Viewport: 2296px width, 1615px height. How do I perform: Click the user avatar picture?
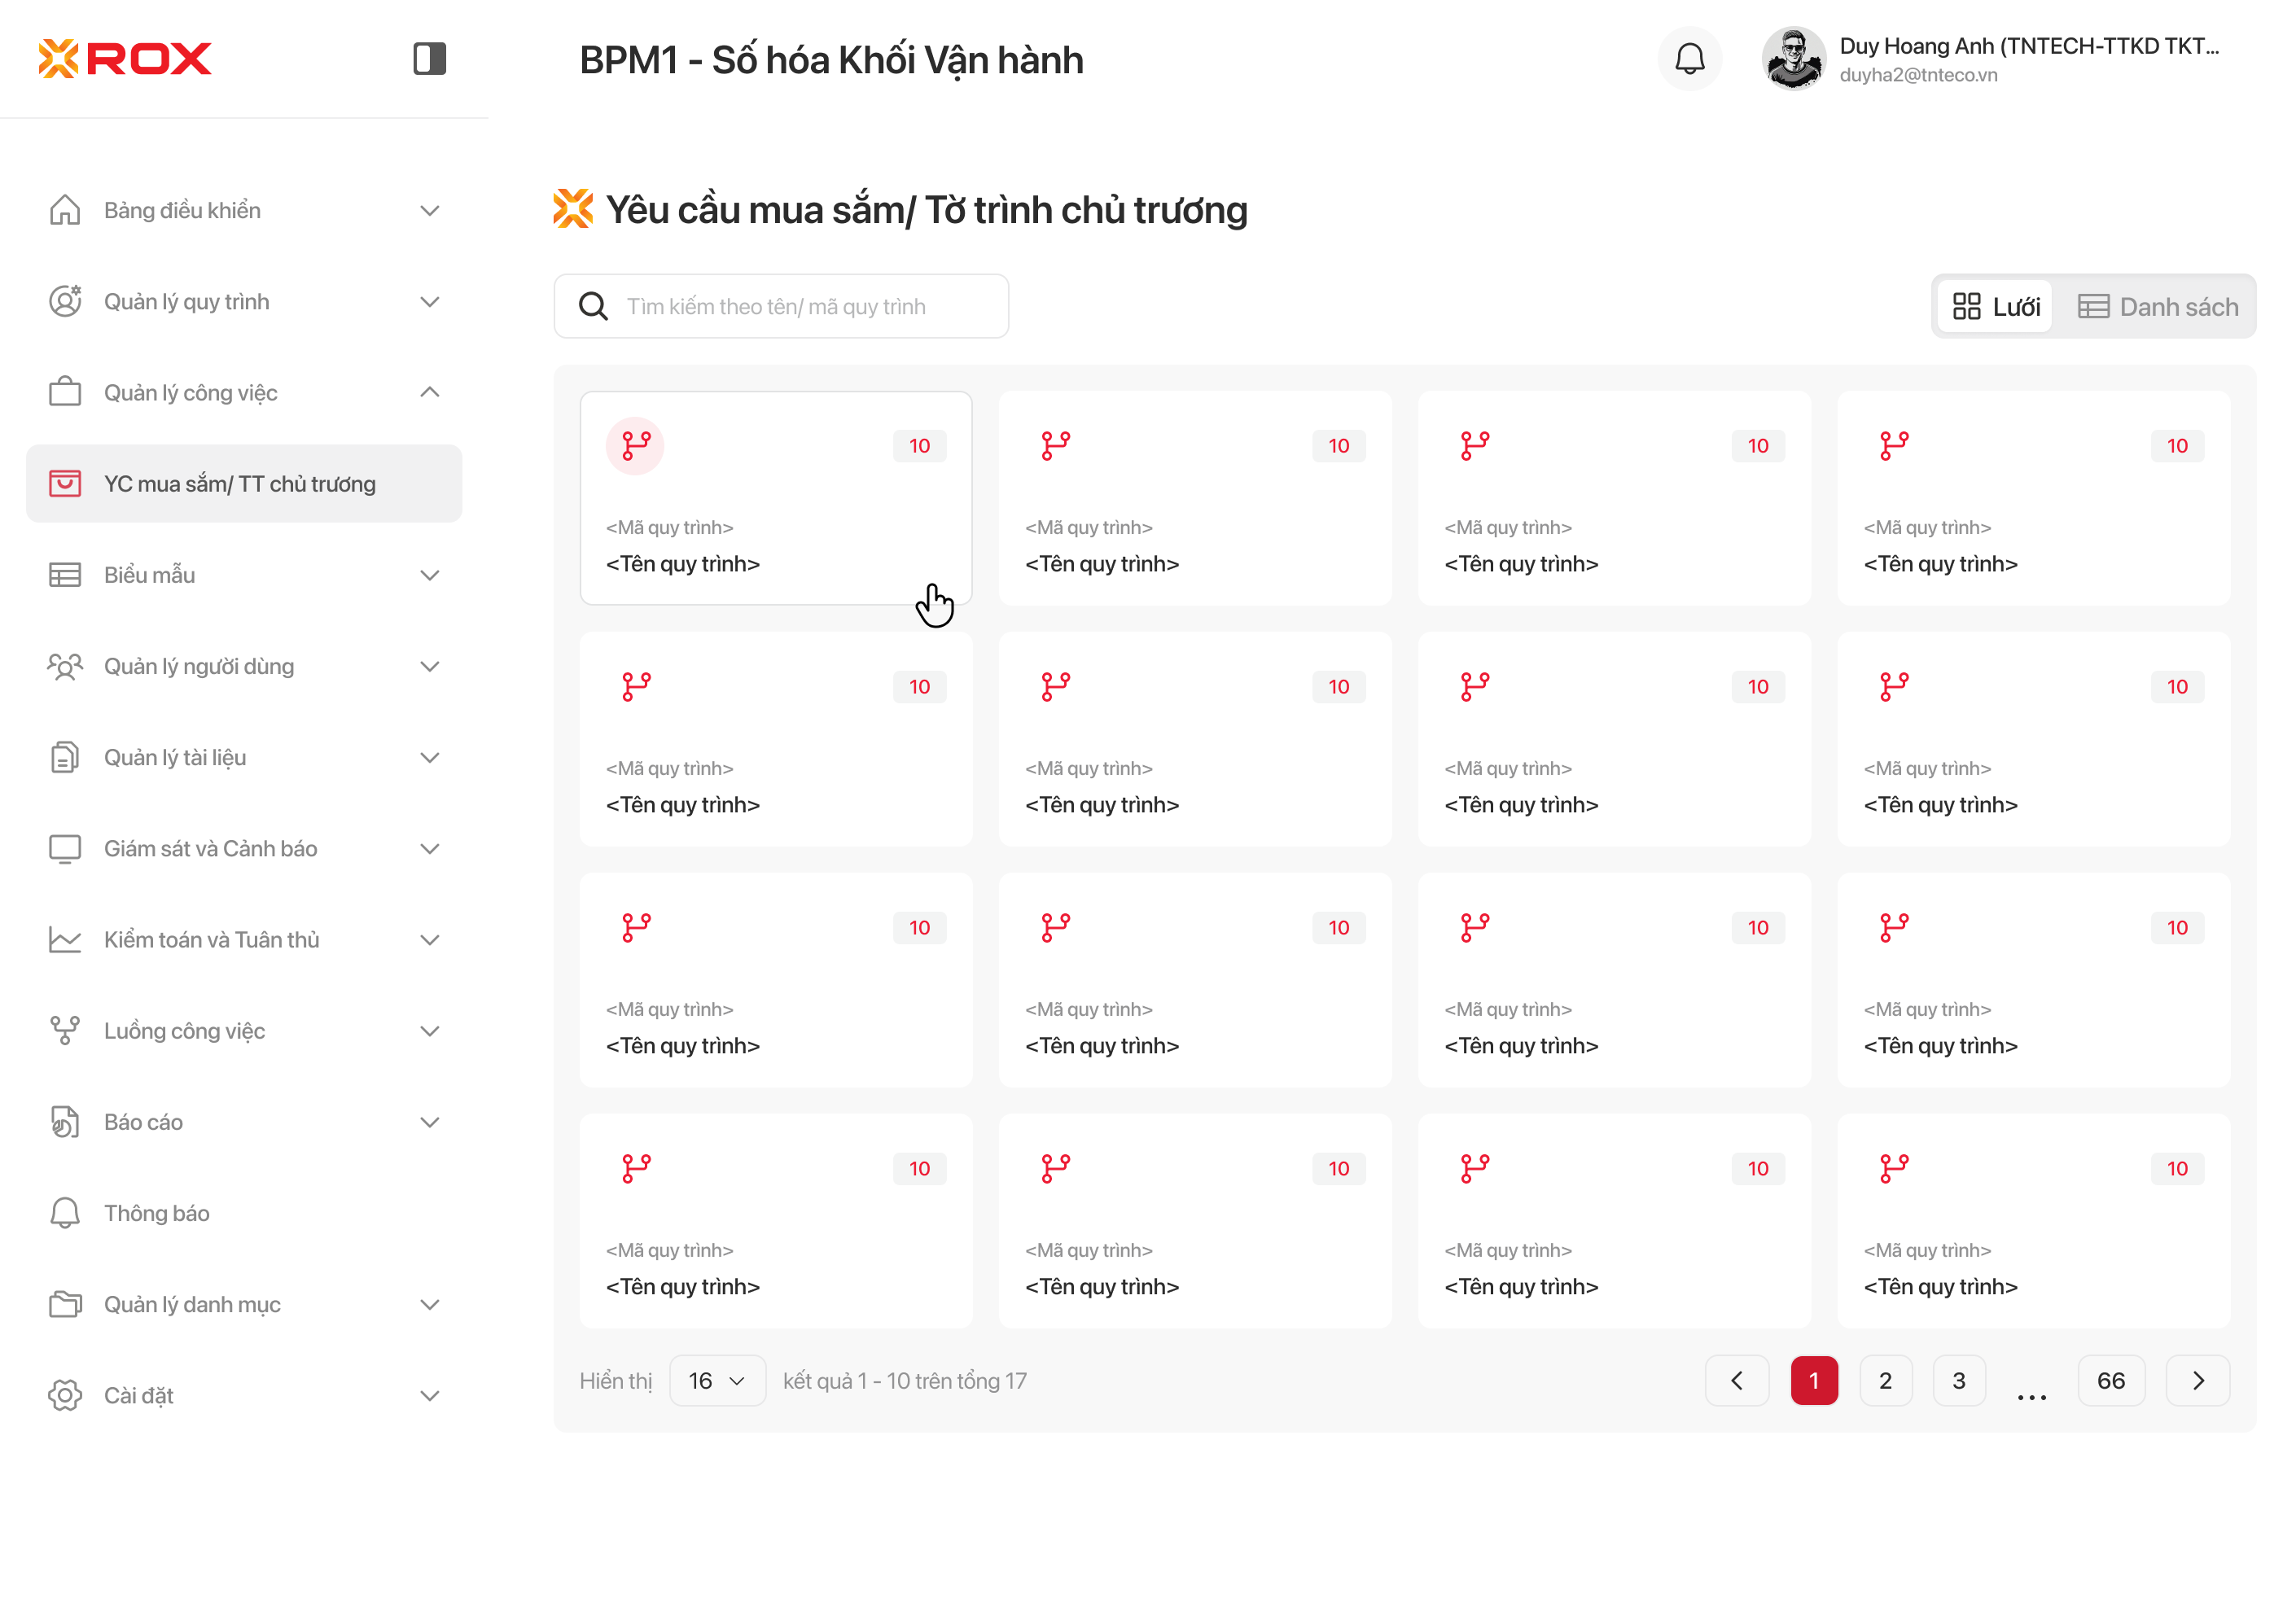(x=1792, y=59)
